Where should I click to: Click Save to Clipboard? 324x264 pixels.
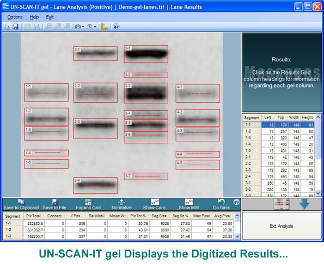(21, 204)
